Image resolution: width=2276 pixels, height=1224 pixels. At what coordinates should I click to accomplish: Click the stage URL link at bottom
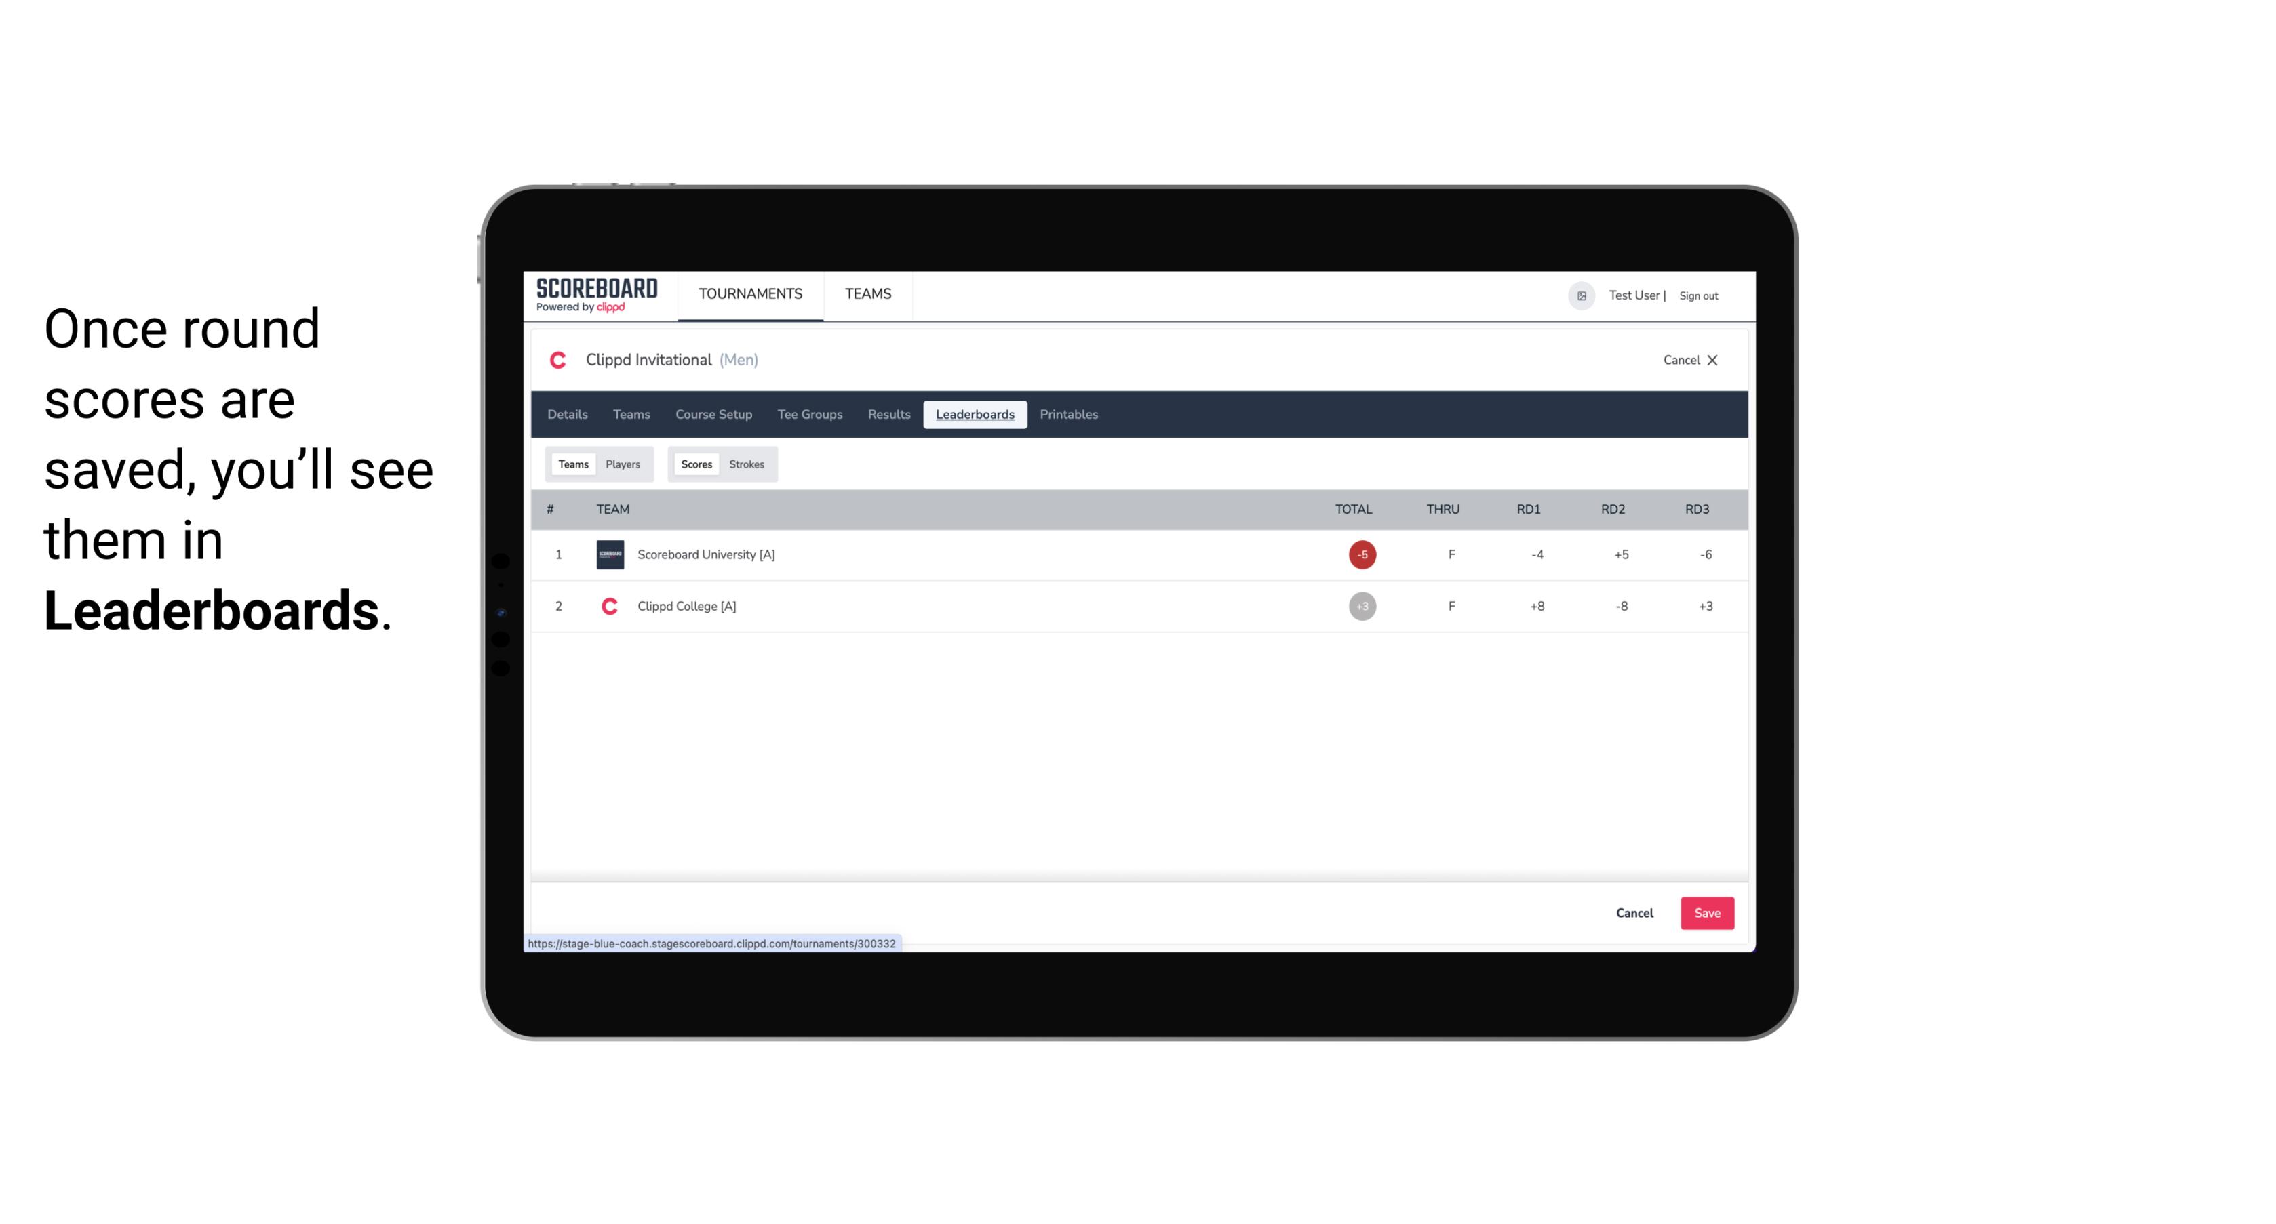tap(712, 943)
